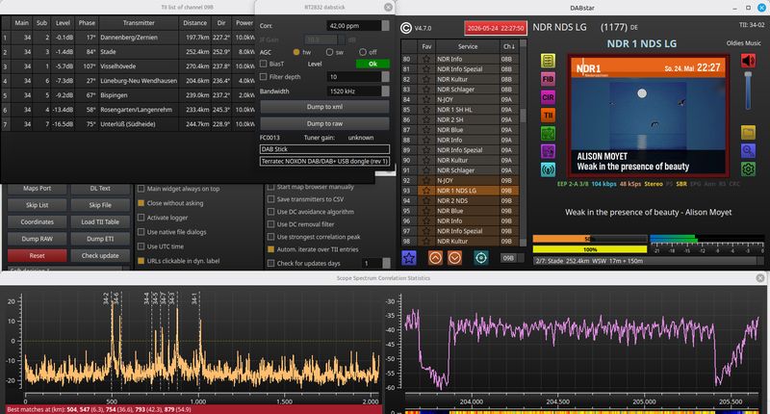
Task: Click the copyright icon next to V4.7.0
Action: point(406,28)
